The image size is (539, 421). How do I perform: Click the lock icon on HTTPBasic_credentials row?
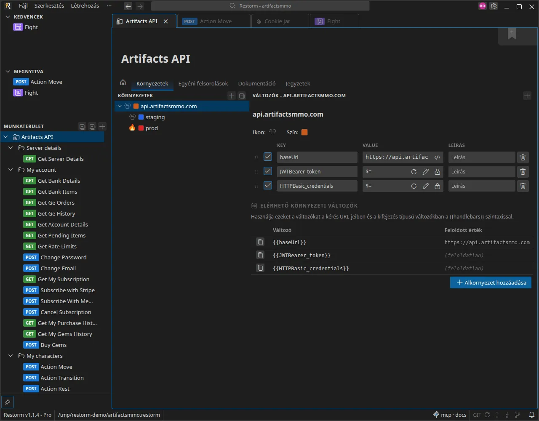438,186
